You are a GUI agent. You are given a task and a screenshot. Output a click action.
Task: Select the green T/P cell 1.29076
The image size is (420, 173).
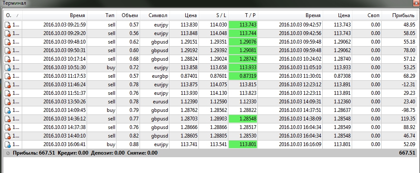243,42
